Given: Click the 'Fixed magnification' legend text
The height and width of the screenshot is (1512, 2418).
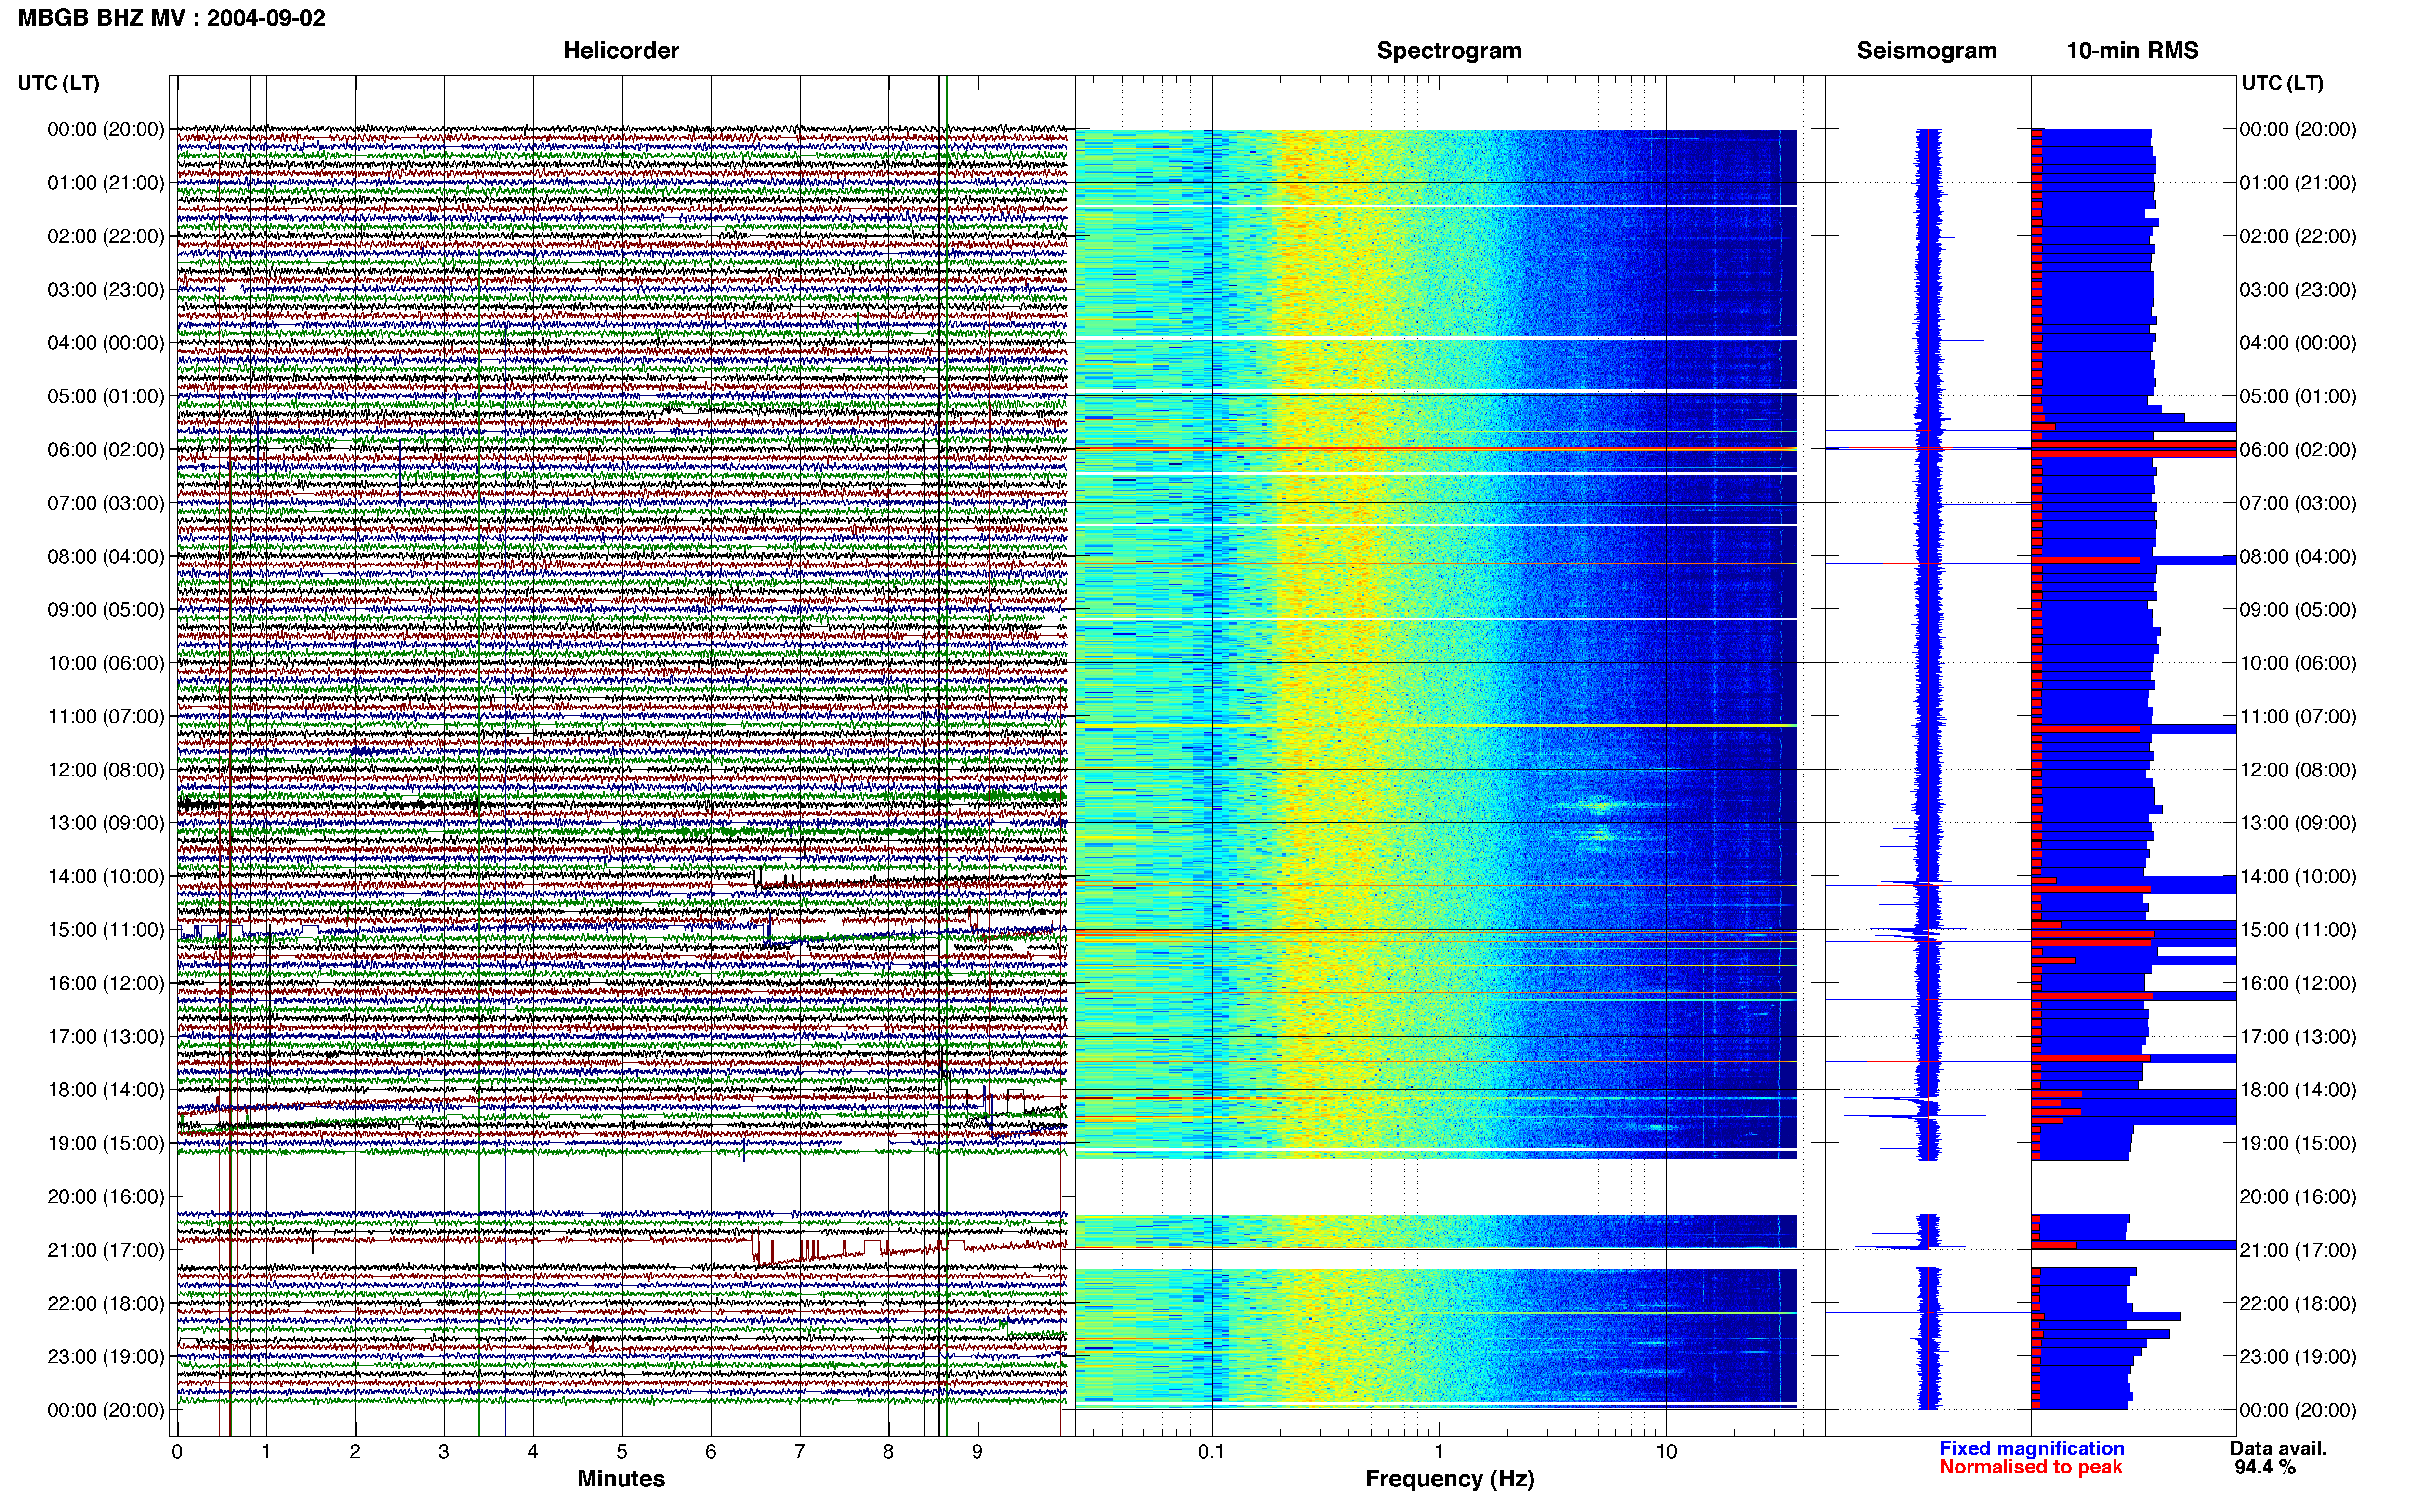Looking at the screenshot, I should point(2031,1448).
